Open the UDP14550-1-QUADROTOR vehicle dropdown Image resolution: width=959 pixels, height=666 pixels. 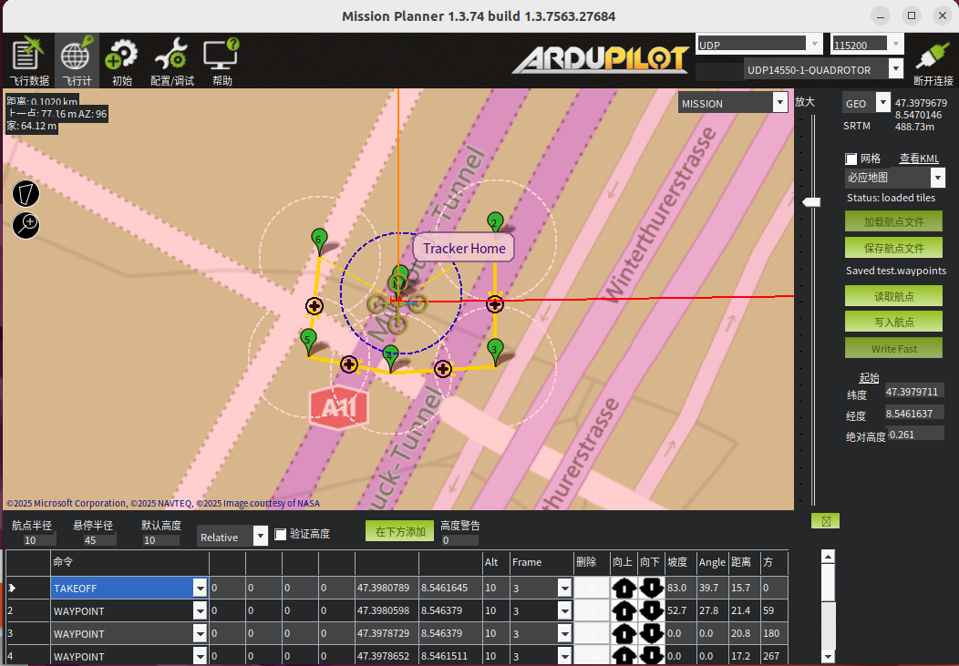tap(895, 69)
